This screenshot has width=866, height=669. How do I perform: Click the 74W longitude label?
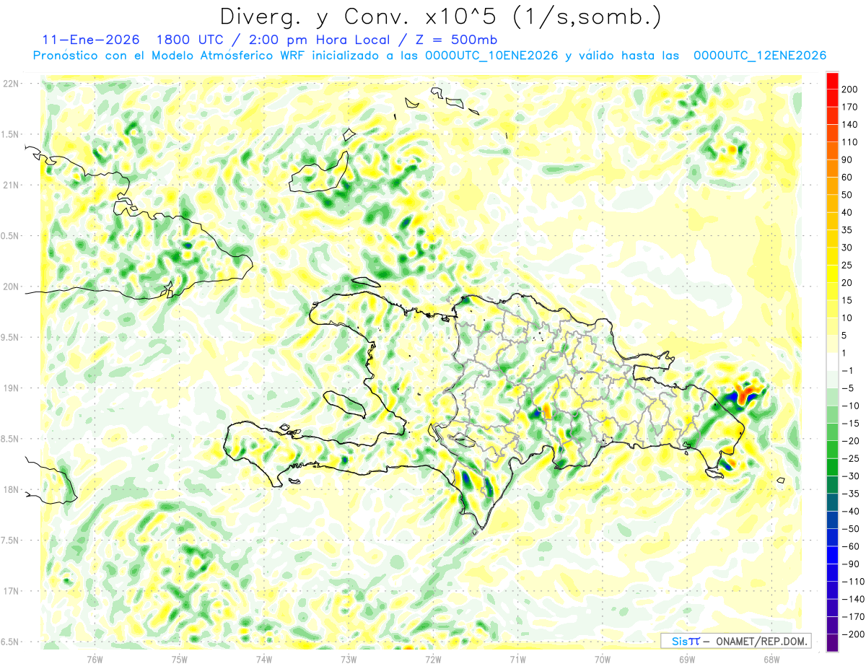264,659
